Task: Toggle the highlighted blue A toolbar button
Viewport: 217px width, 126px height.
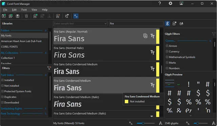Action: pyautogui.click(x=76, y=16)
